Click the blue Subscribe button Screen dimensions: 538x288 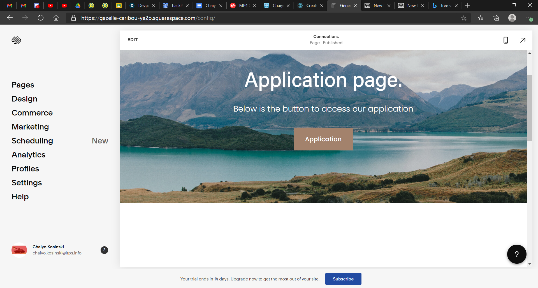tap(343, 279)
